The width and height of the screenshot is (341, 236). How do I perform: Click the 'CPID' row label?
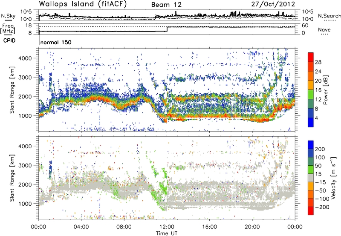(9, 40)
